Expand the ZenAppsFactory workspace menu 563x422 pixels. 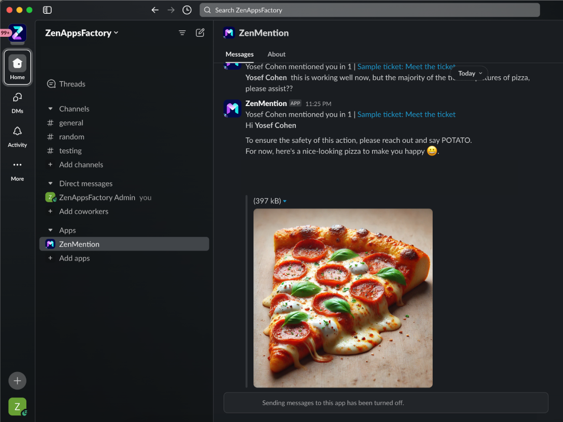coord(81,33)
